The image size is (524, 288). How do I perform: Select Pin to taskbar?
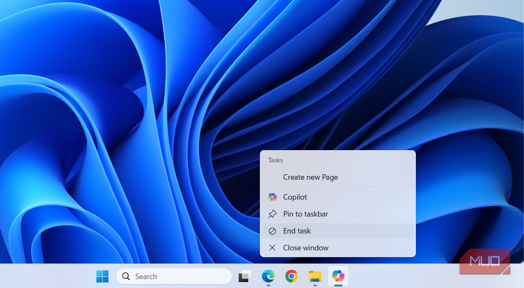pos(337,214)
